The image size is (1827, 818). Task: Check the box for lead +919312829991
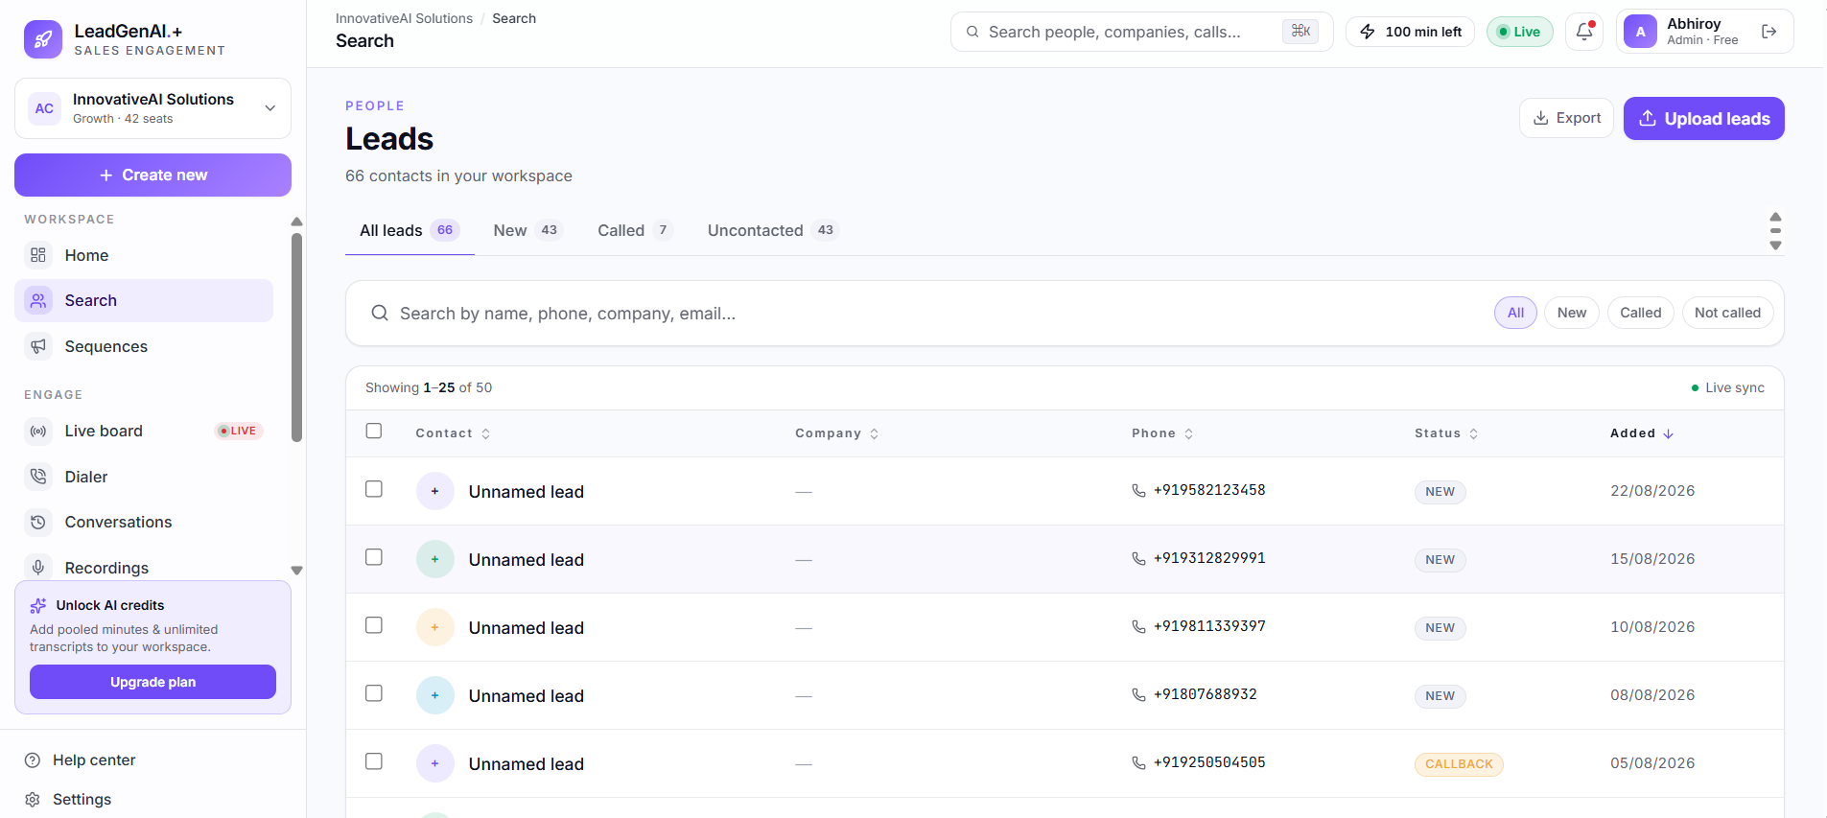point(374,557)
